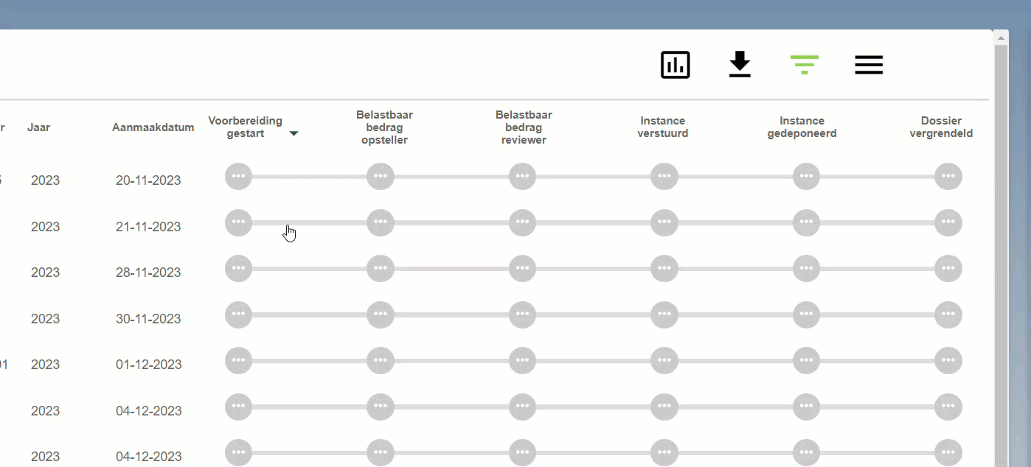This screenshot has height=467, width=1031.
Task: Select the date 30-11-2023
Action: [x=148, y=319]
